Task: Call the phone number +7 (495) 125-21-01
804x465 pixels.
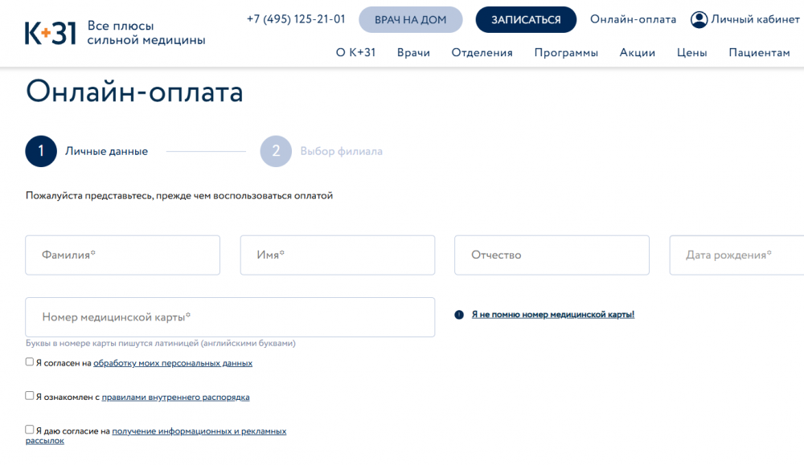Action: point(296,19)
